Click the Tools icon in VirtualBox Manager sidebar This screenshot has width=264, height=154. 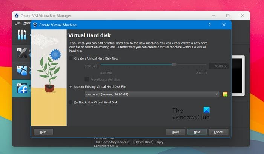[x=22, y=35]
